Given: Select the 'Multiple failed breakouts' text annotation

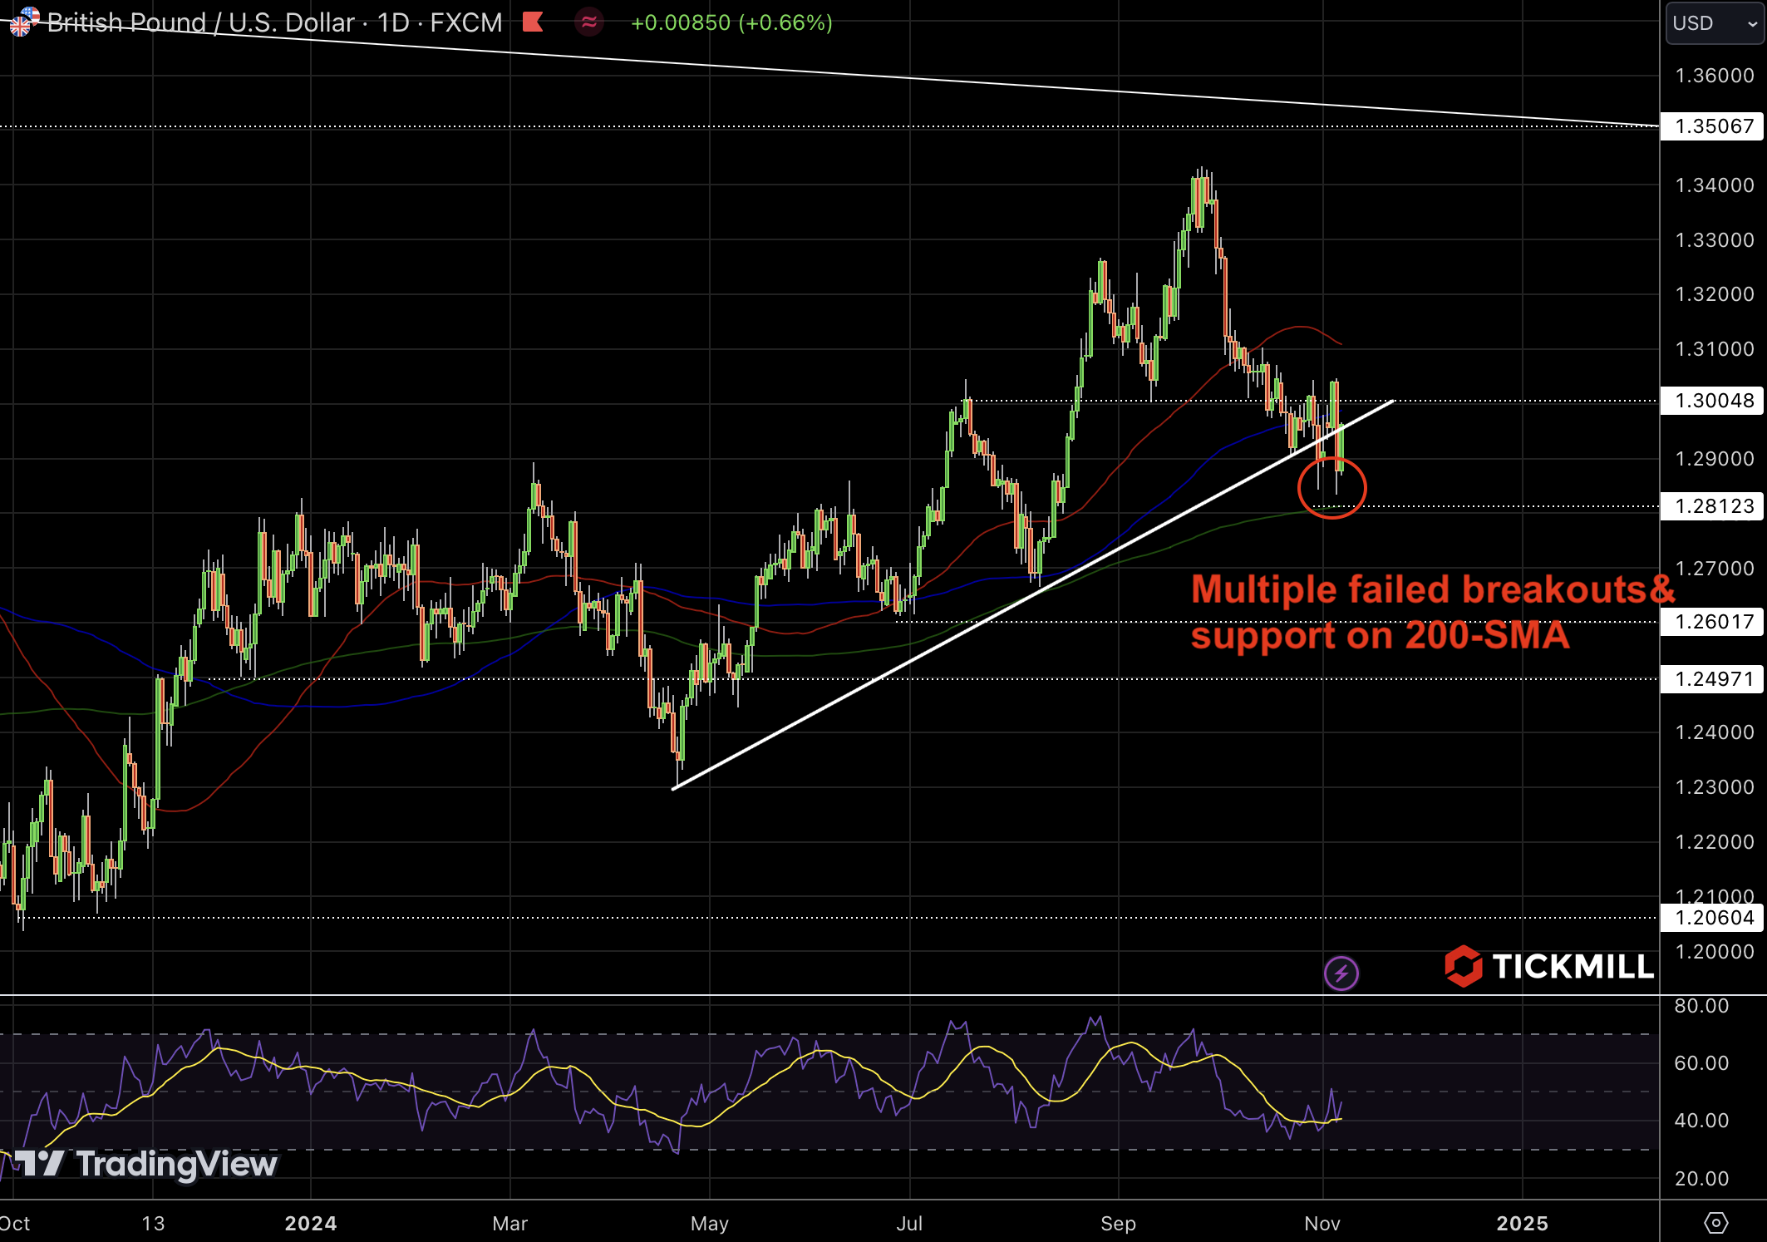Looking at the screenshot, I should pyautogui.click(x=1433, y=613).
